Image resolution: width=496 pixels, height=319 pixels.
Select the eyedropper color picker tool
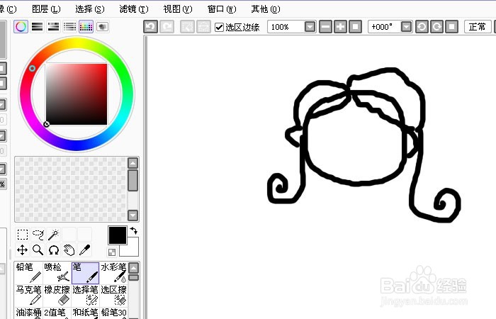[84, 250]
